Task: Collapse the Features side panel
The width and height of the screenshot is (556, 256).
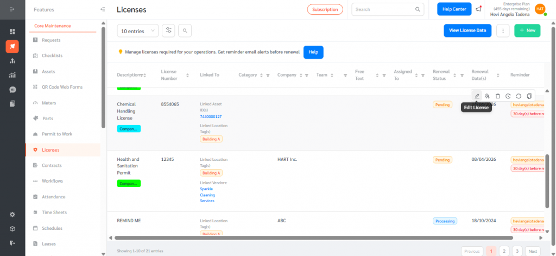Action: [103, 9]
